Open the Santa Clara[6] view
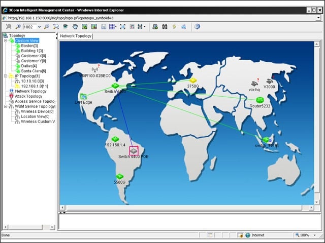The height and width of the screenshot is (243, 325). (x=34, y=71)
